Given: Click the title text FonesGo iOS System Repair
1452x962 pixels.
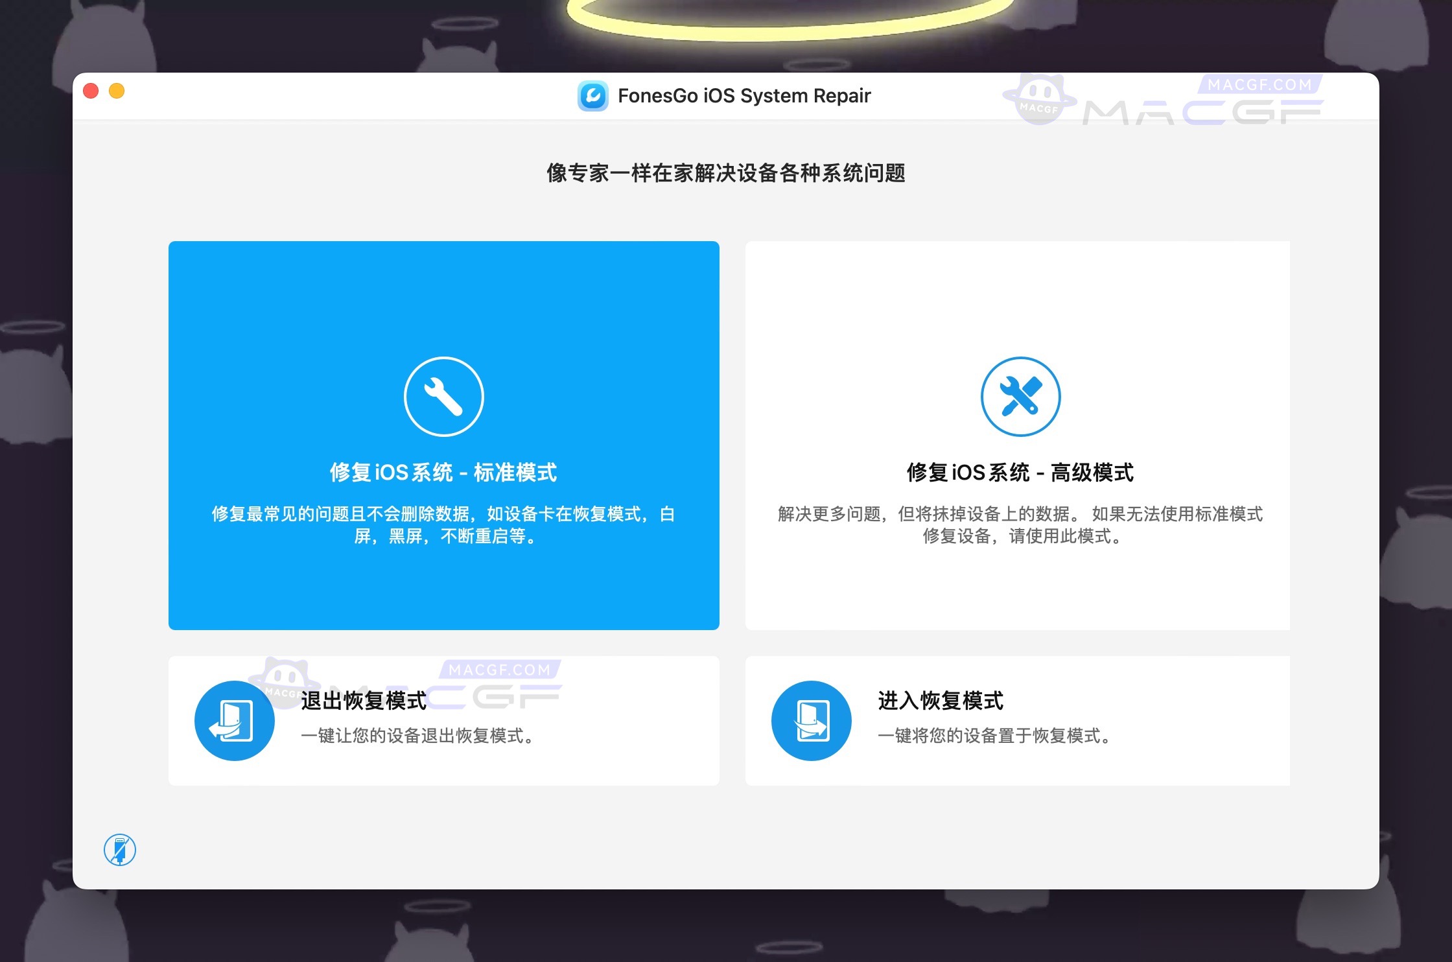Looking at the screenshot, I should click(x=744, y=95).
